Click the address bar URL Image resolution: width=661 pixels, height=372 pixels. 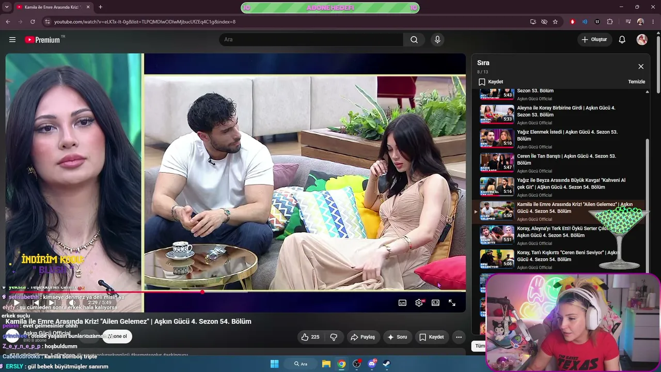pos(145,22)
